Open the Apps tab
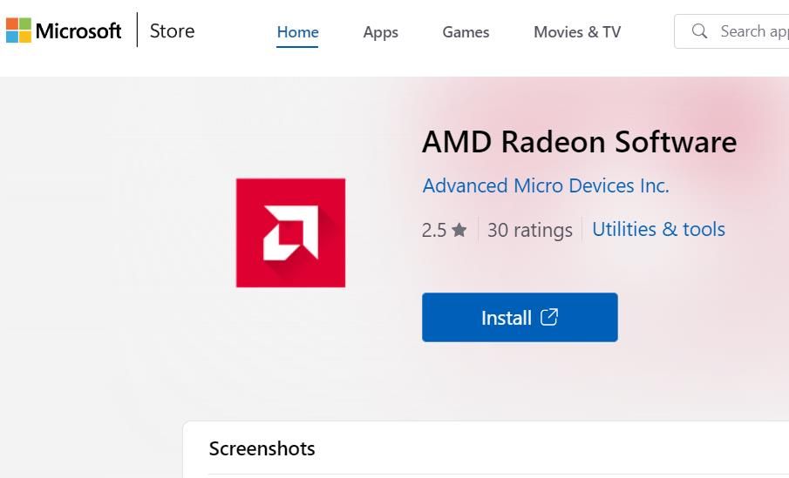This screenshot has height=478, width=789. (380, 32)
